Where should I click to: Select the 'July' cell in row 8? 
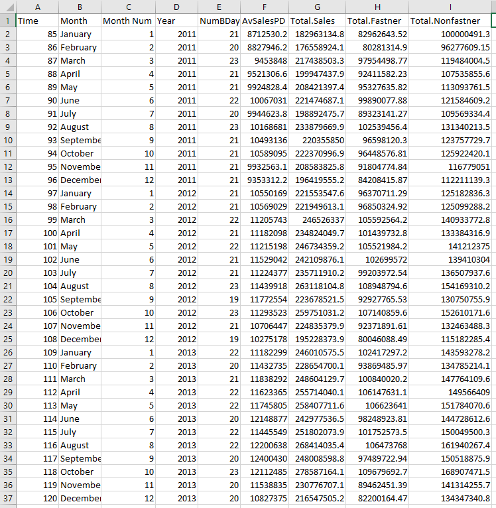pyautogui.click(x=80, y=113)
